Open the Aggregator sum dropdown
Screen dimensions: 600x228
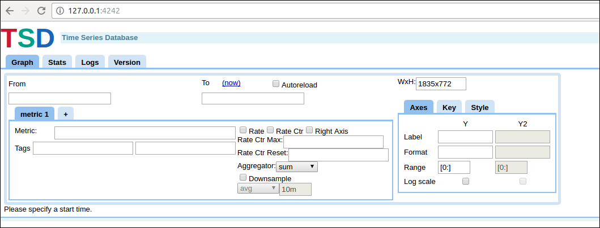pos(297,166)
